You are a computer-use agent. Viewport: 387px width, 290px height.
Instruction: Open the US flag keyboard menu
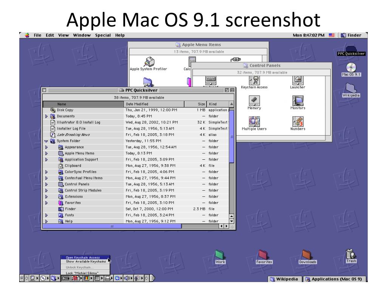pos(331,35)
